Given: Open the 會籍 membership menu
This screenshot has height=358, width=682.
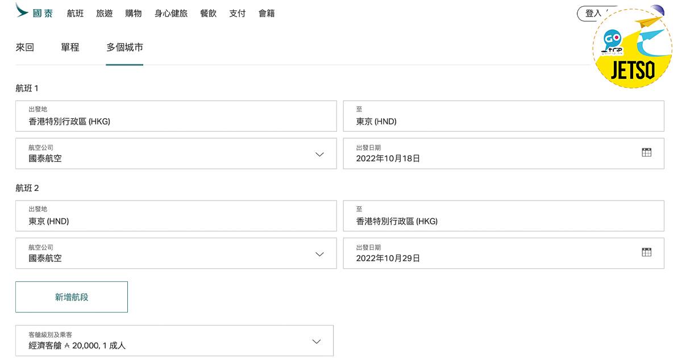Looking at the screenshot, I should tap(267, 13).
